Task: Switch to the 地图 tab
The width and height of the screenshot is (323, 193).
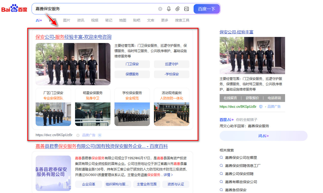Action: 123,20
